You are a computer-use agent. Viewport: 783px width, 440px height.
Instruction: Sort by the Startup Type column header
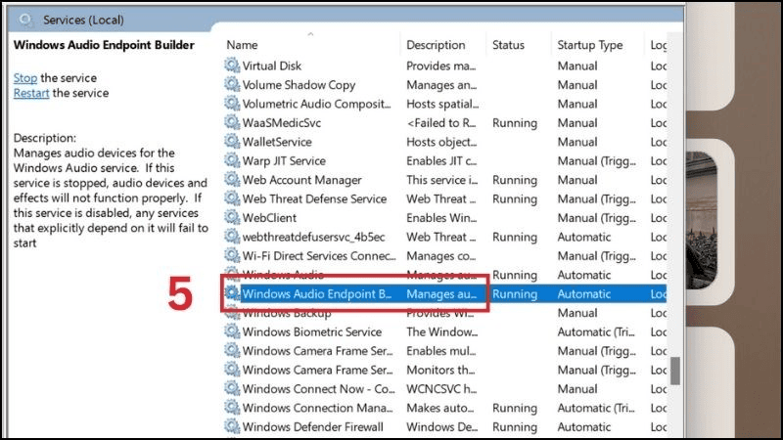click(x=589, y=45)
